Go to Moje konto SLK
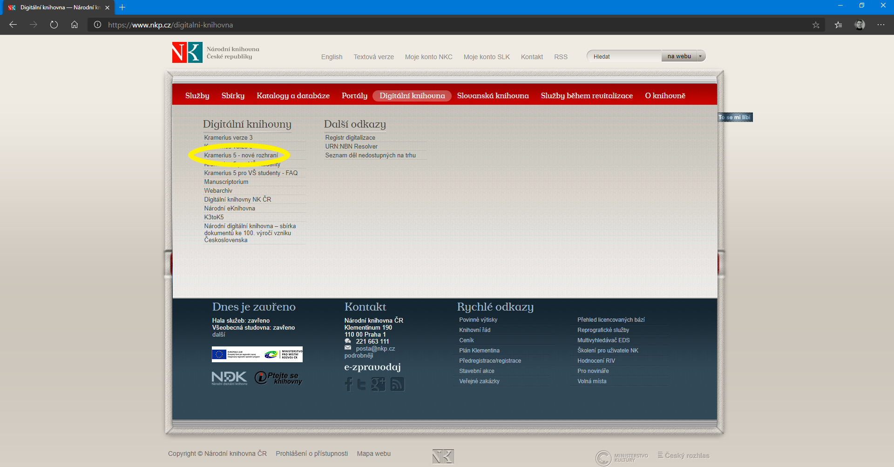 tap(487, 57)
